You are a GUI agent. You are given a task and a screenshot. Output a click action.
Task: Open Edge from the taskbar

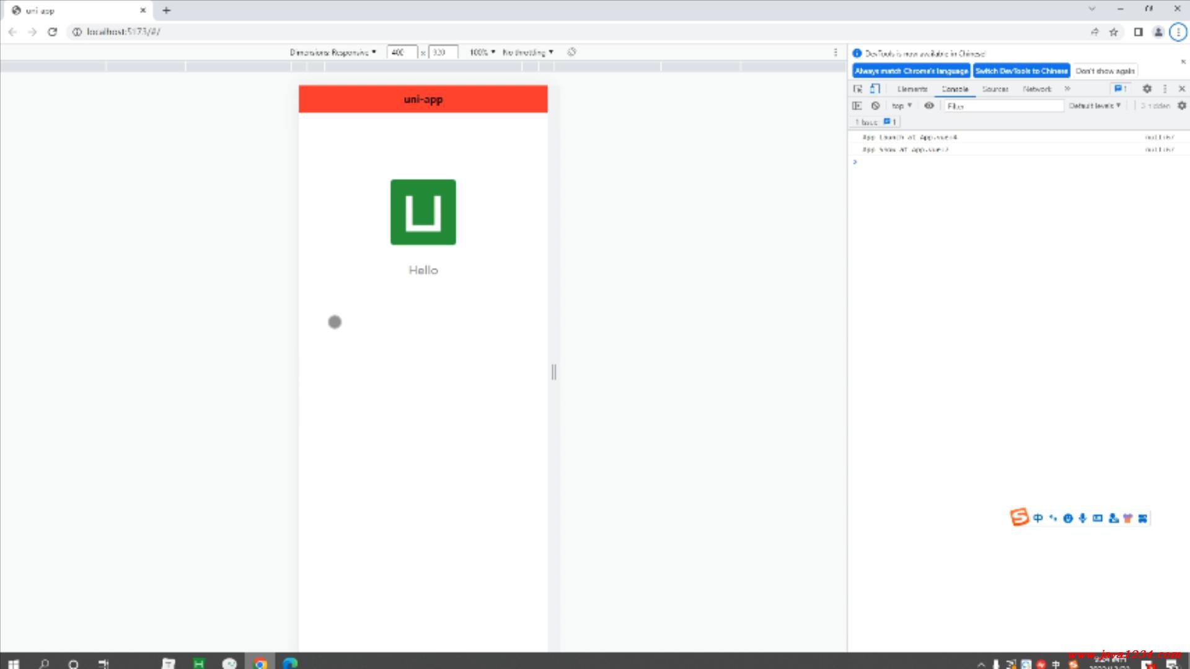click(x=290, y=663)
